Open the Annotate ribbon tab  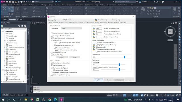[x=17, y=5]
